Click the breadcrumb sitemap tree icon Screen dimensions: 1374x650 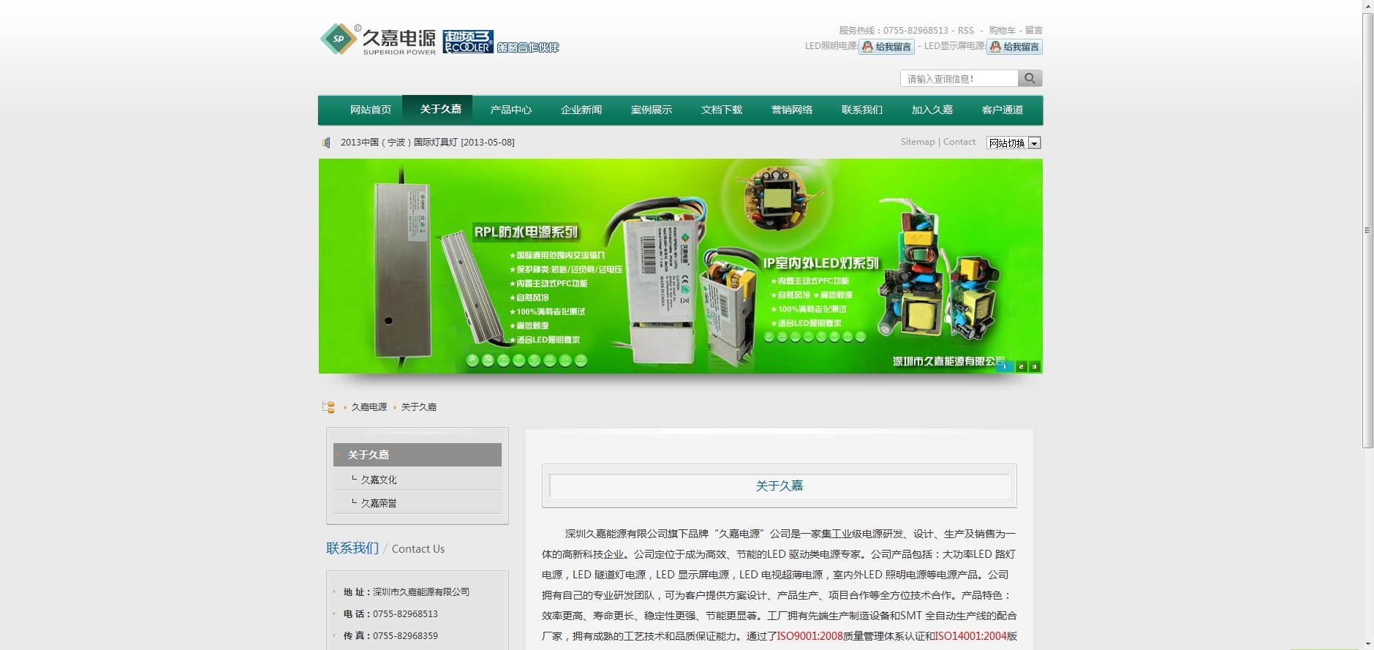pos(329,407)
